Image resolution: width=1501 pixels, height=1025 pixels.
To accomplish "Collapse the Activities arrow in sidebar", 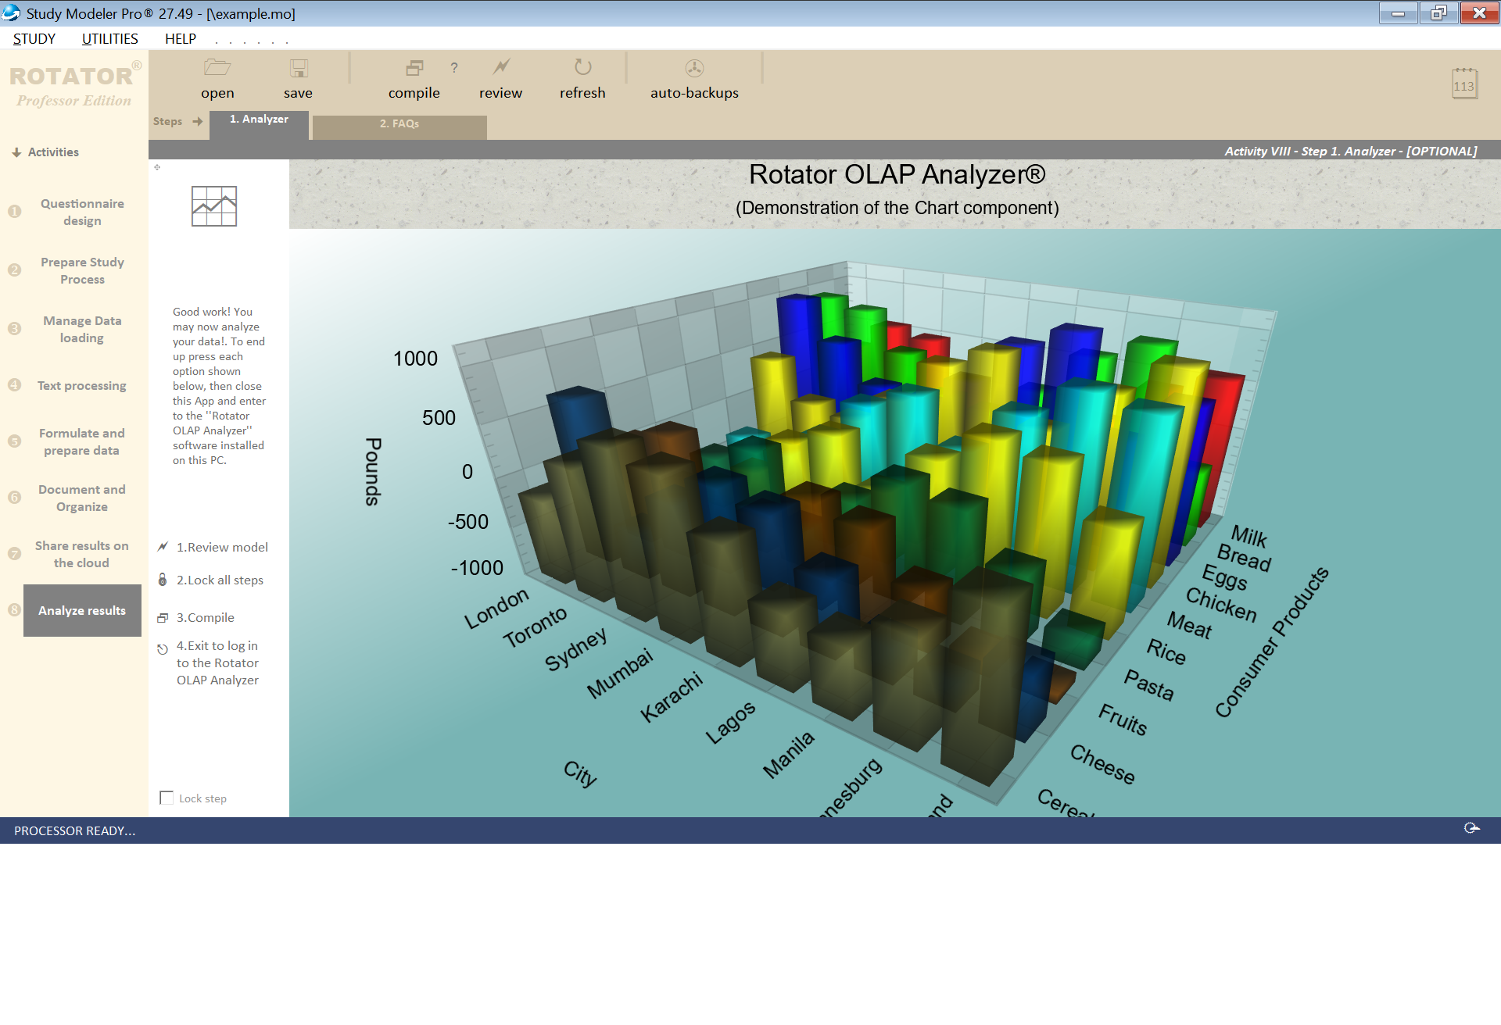I will (x=16, y=152).
